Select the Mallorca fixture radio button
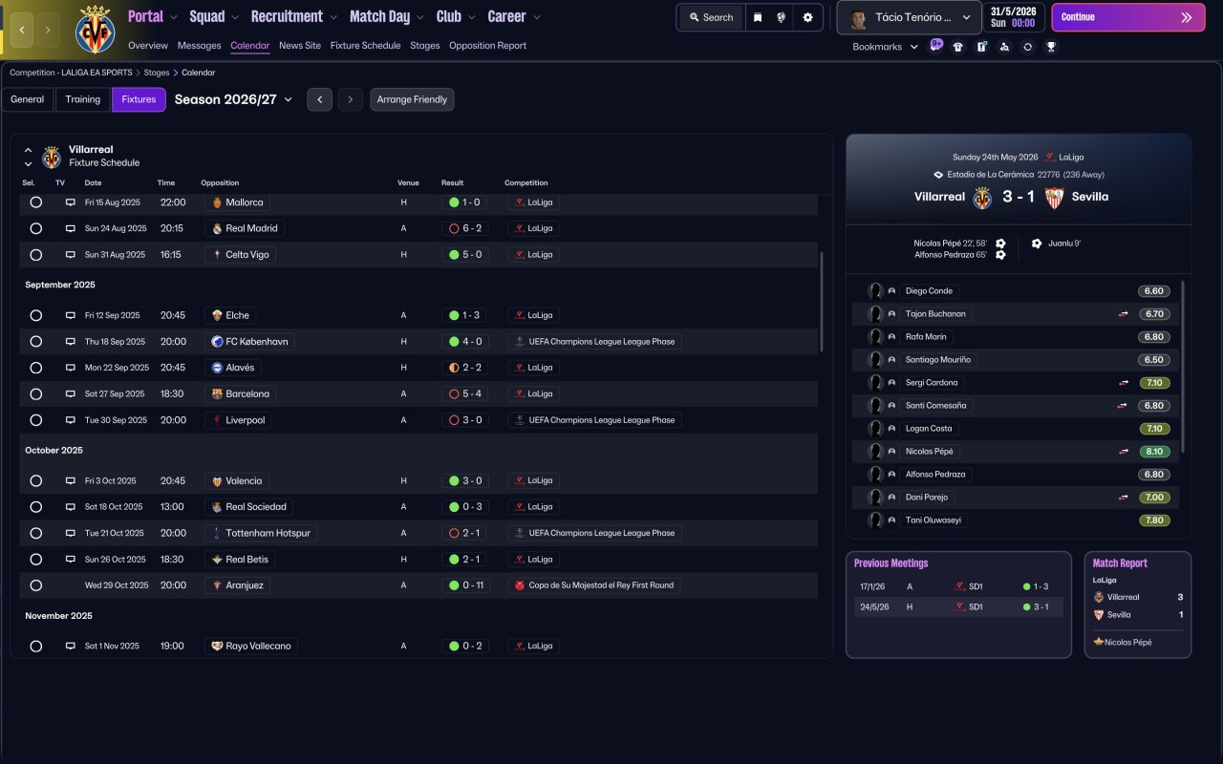1223x764 pixels. [36, 202]
